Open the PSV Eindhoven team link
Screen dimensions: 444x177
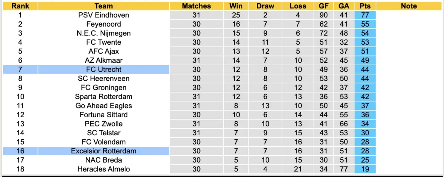(x=104, y=15)
